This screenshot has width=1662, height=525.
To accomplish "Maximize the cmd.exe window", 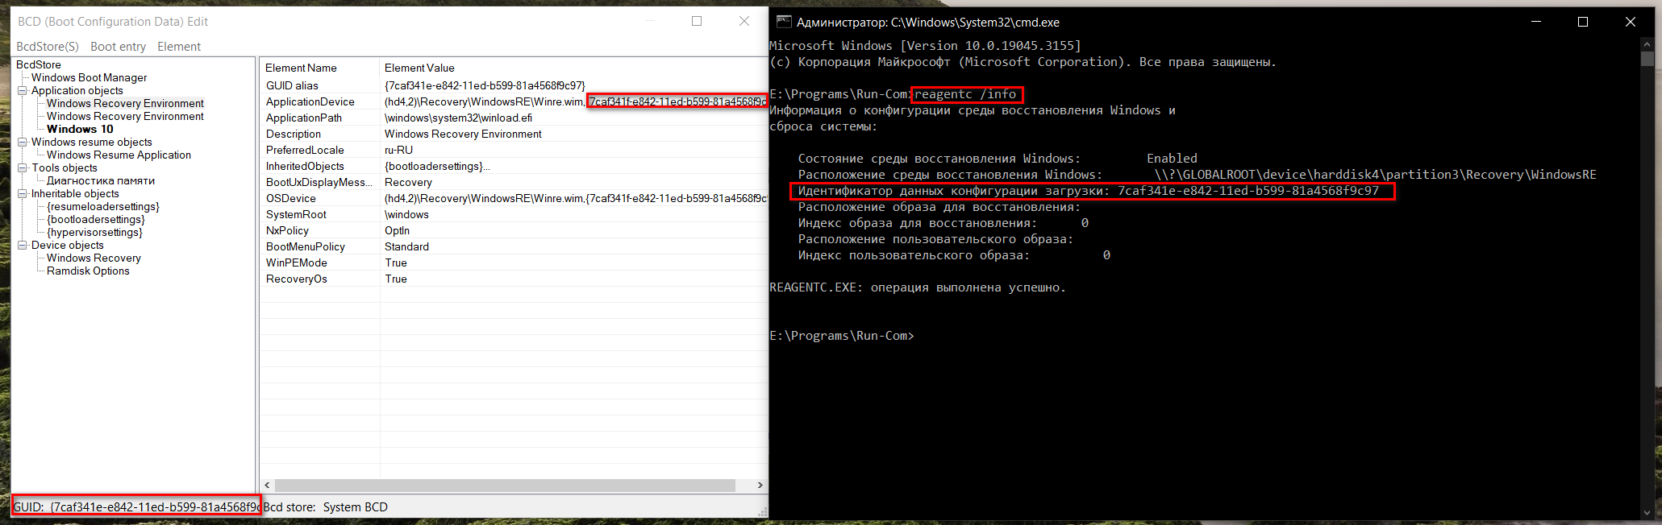I will [x=1583, y=22].
